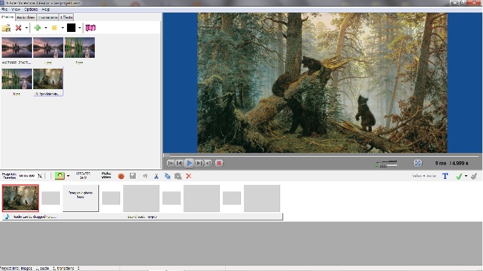Viewport: 483px width, 271px height.
Task: Expand the dropdown next to green plus icon
Action: coord(46,28)
